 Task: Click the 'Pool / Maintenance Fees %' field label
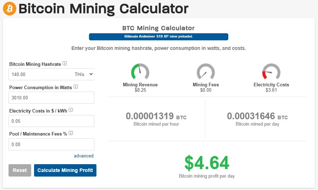[38, 134]
